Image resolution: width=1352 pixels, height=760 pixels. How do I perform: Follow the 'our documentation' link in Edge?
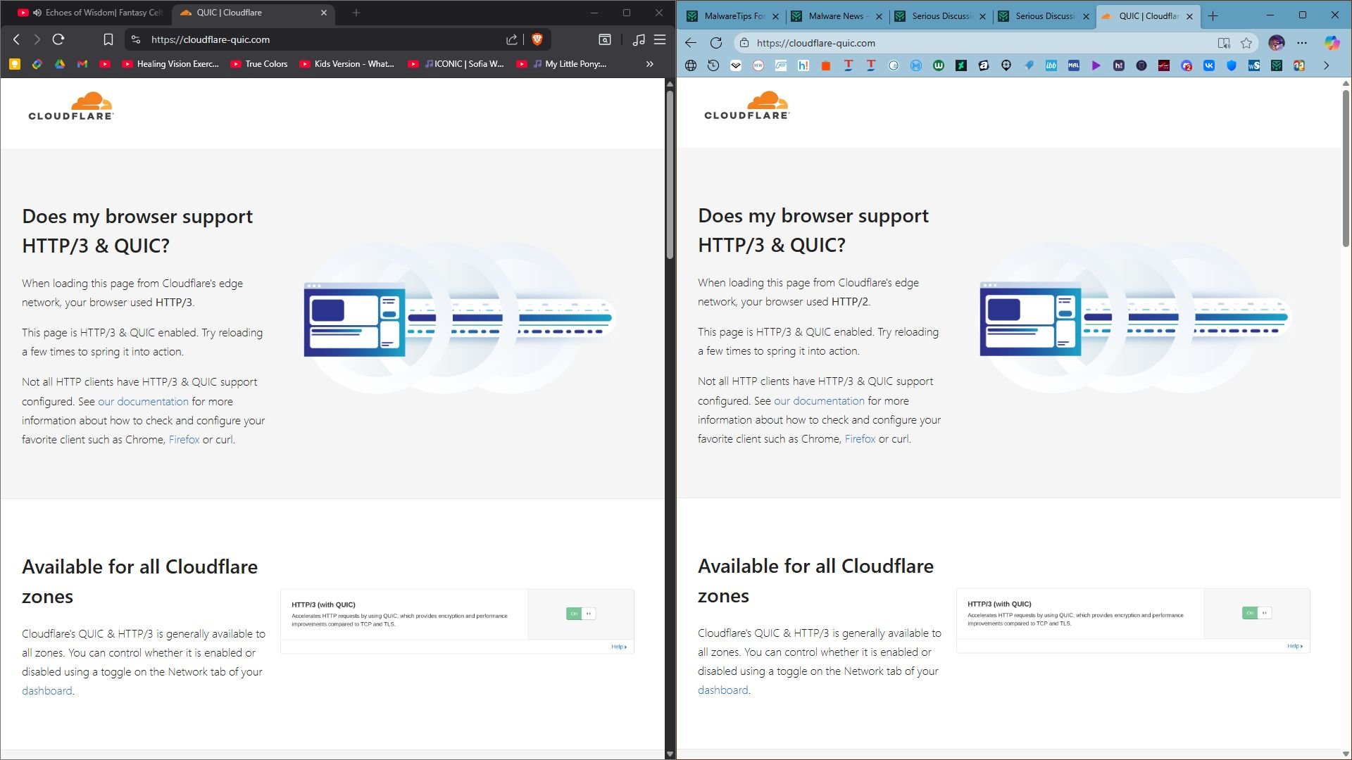(x=819, y=400)
